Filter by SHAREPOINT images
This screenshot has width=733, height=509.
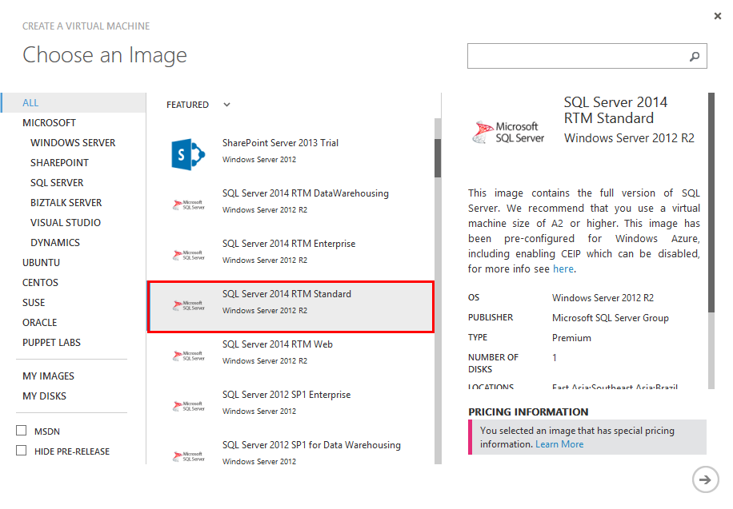(x=59, y=163)
